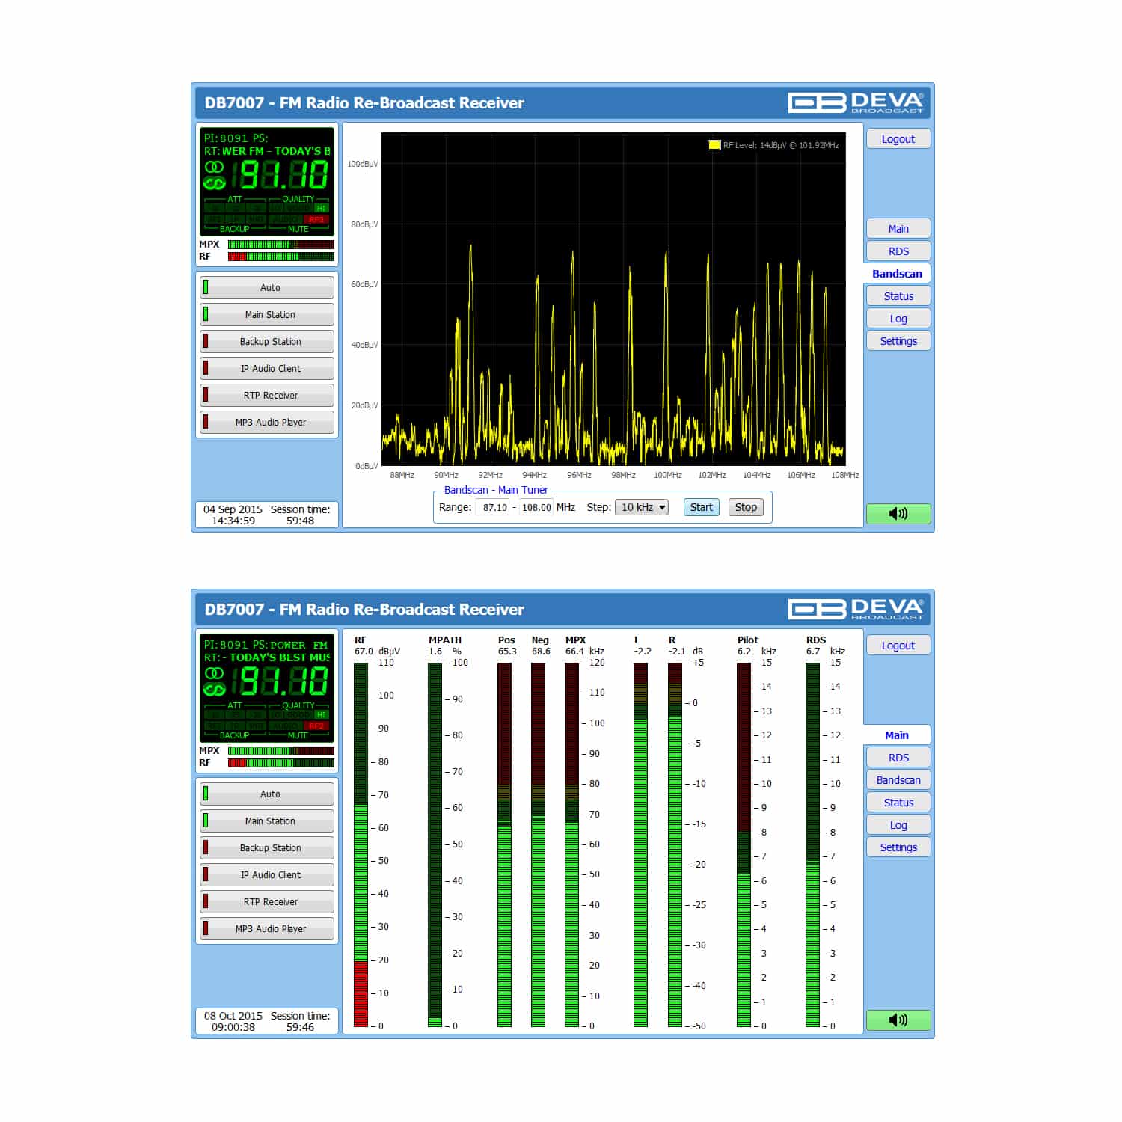Open Log tab in Main meters window
The width and height of the screenshot is (1122, 1122).
[898, 824]
